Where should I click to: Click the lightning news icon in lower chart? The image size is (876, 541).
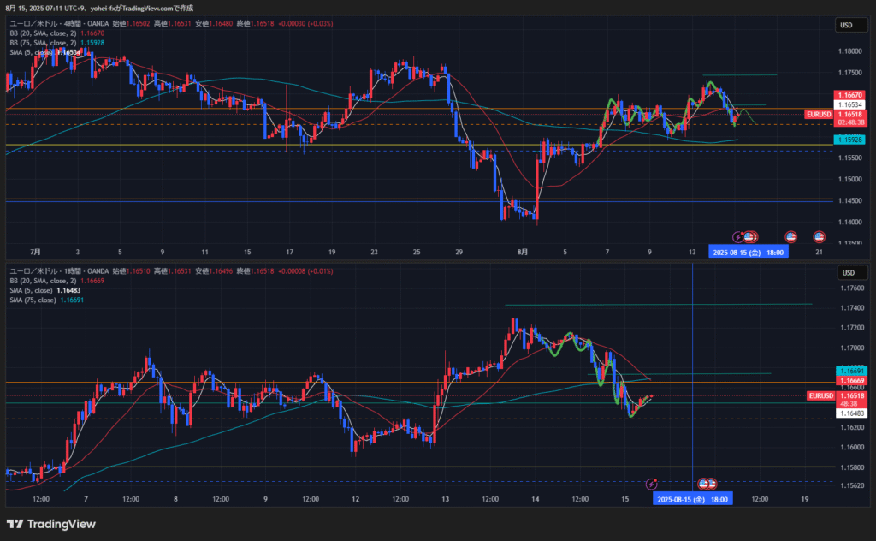coord(651,484)
